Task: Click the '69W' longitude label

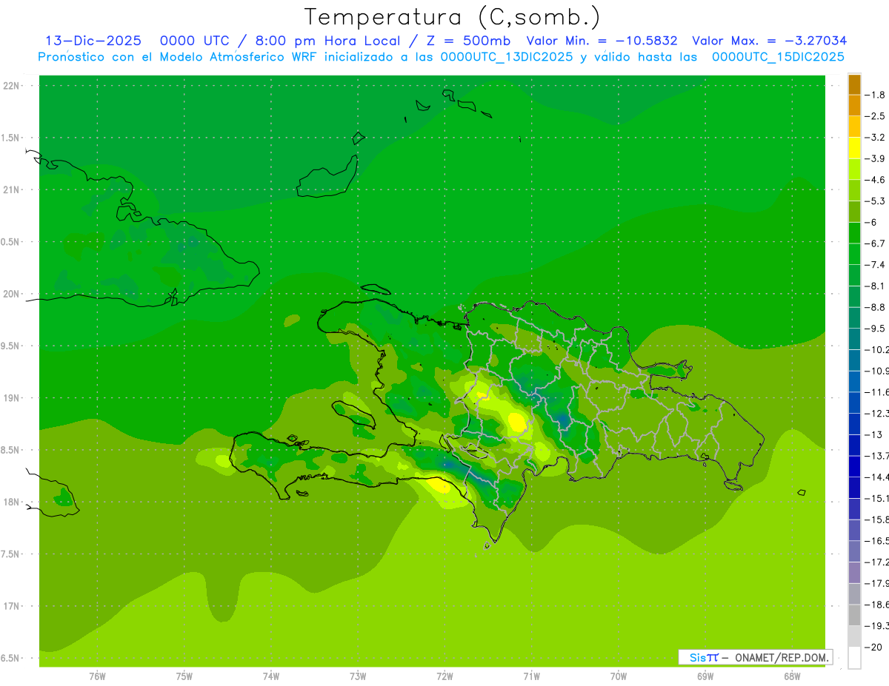Action: point(705,676)
